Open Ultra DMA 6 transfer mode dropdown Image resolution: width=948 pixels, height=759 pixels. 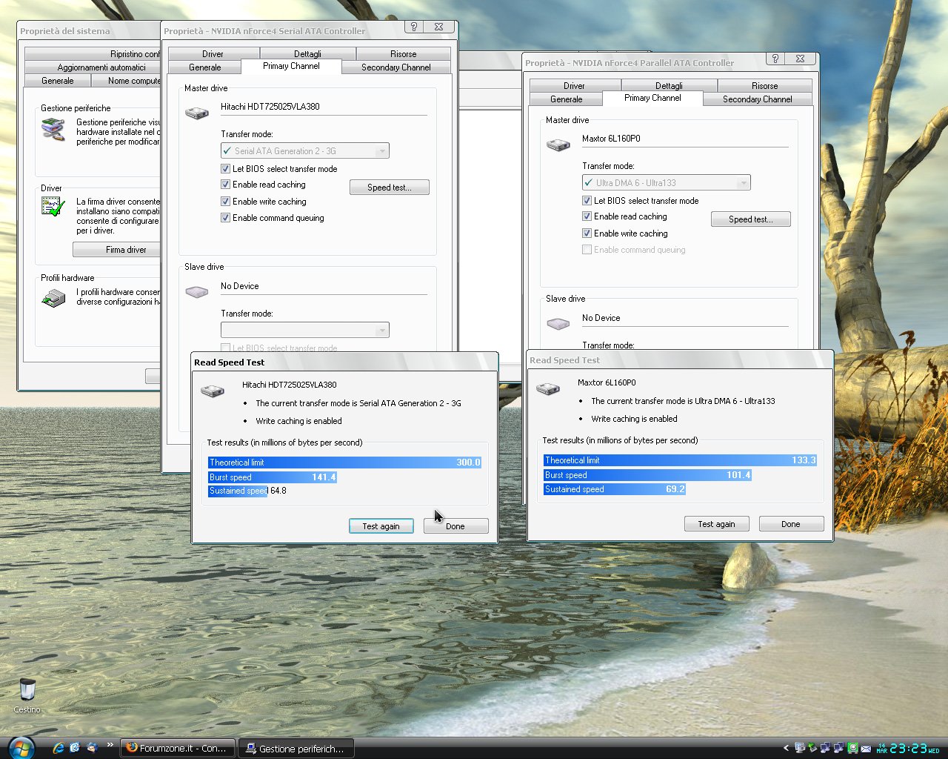[743, 183]
